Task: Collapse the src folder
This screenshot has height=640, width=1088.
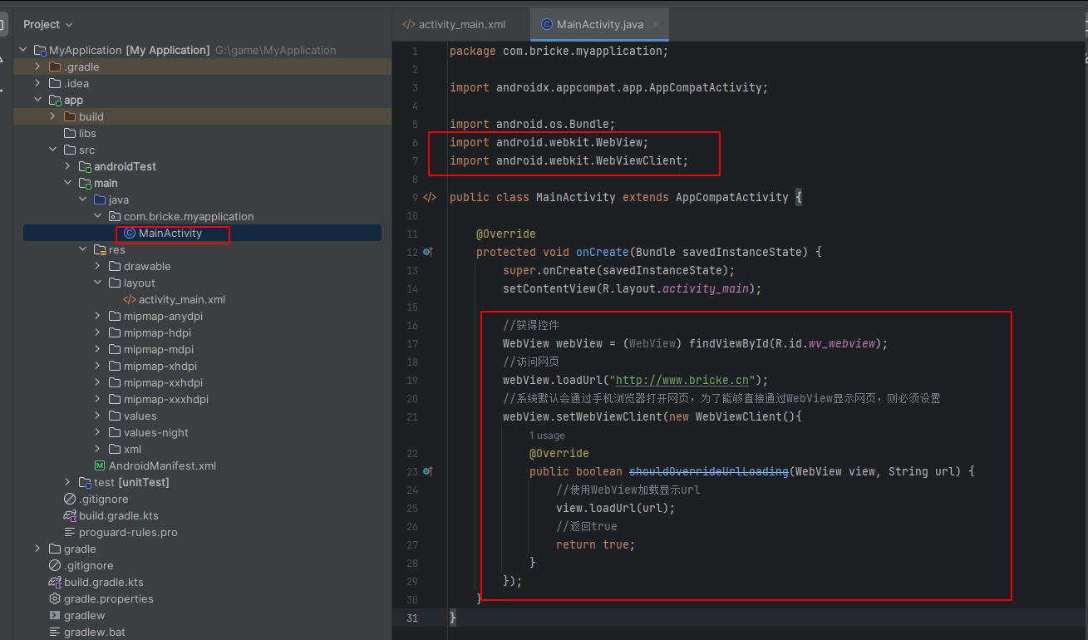Action: point(53,150)
